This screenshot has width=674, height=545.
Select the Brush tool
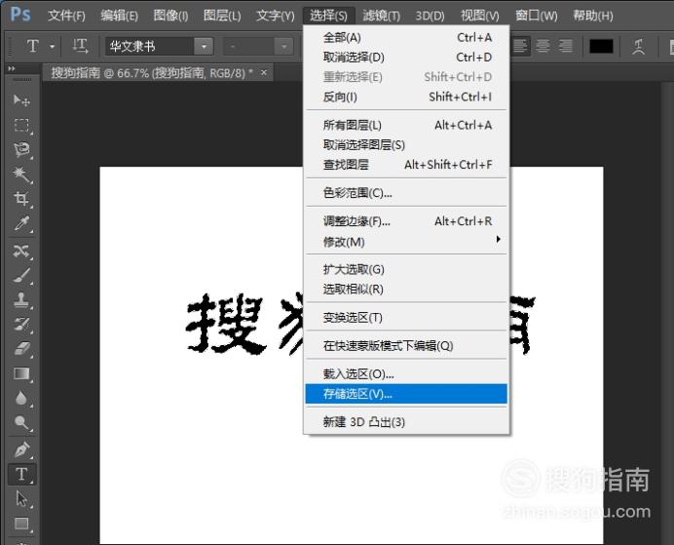21,276
